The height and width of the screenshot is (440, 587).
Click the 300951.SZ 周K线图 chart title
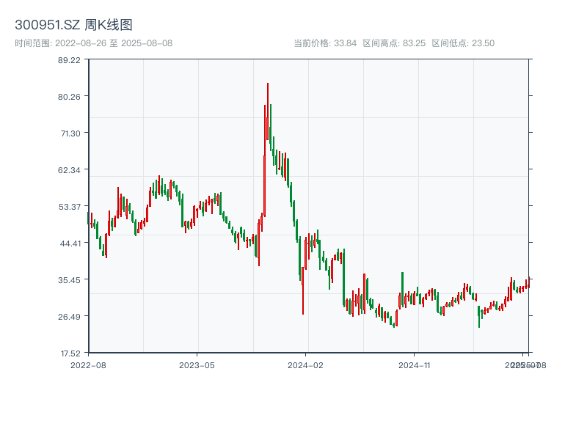click(73, 26)
